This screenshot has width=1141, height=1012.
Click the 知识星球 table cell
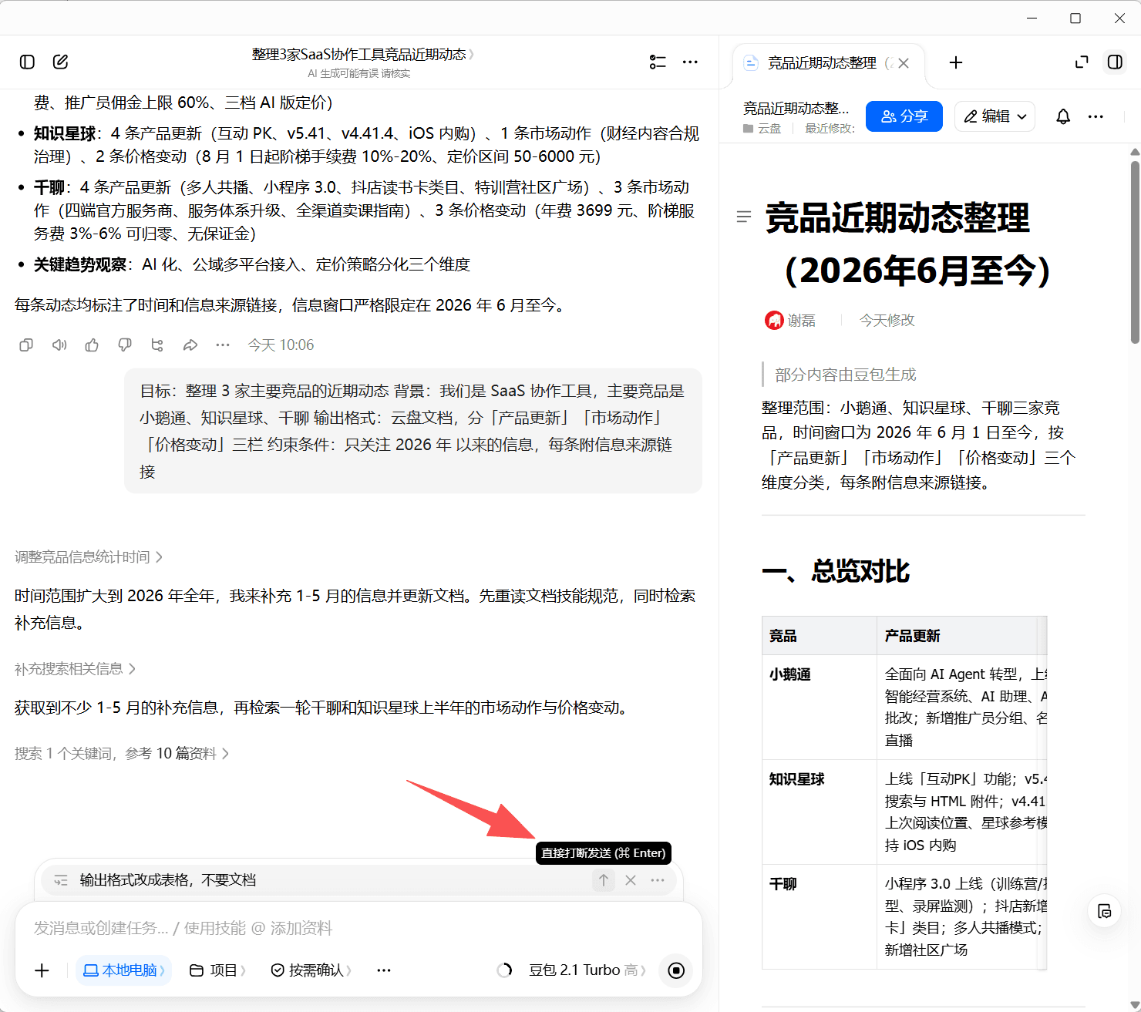point(820,812)
